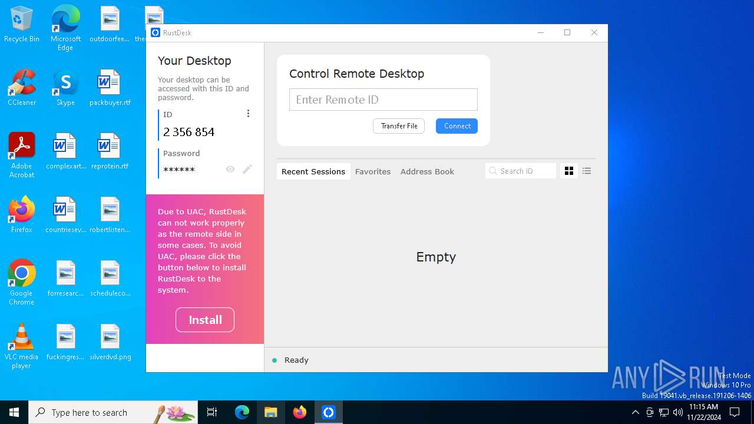The image size is (754, 424).
Task: Select the forresearc image file
Action: (65, 279)
